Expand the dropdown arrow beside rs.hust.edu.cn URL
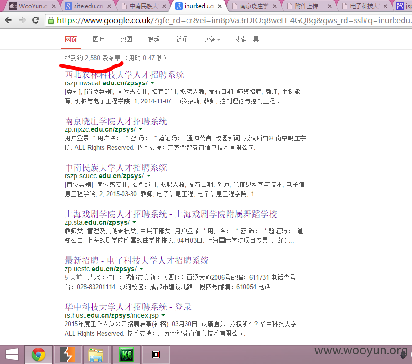 pyautogui.click(x=163, y=316)
